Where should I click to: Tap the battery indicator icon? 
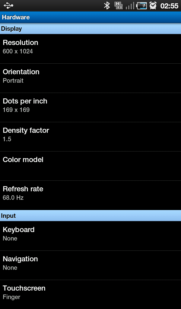point(141,5)
